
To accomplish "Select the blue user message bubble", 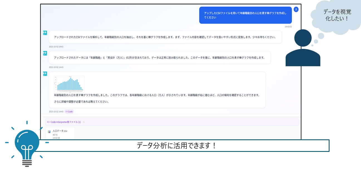I will 245,15.
